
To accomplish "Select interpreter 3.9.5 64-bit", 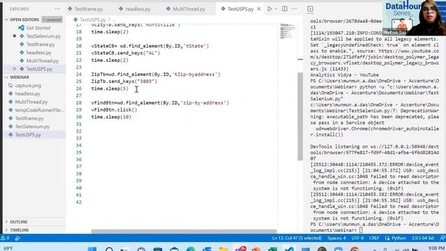I will point(423,238).
